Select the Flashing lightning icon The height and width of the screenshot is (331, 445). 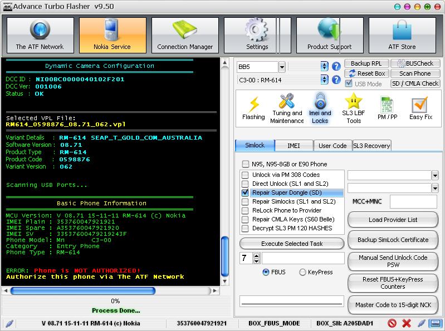click(x=253, y=108)
